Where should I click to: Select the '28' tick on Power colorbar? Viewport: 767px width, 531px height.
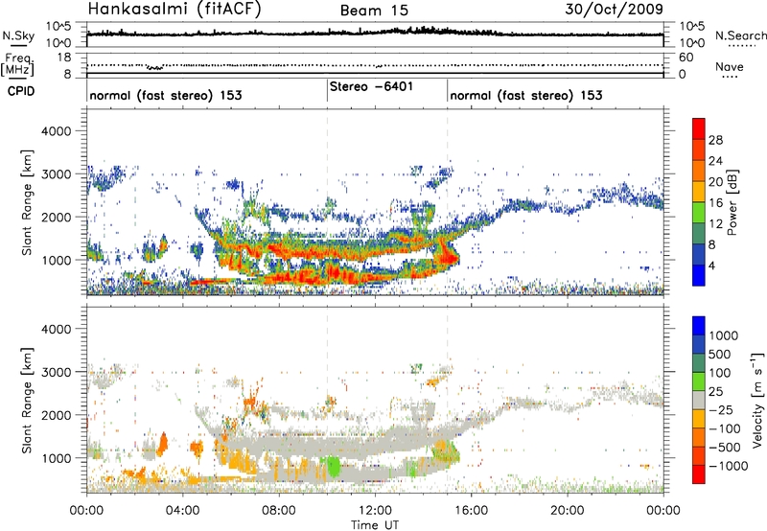(715, 140)
